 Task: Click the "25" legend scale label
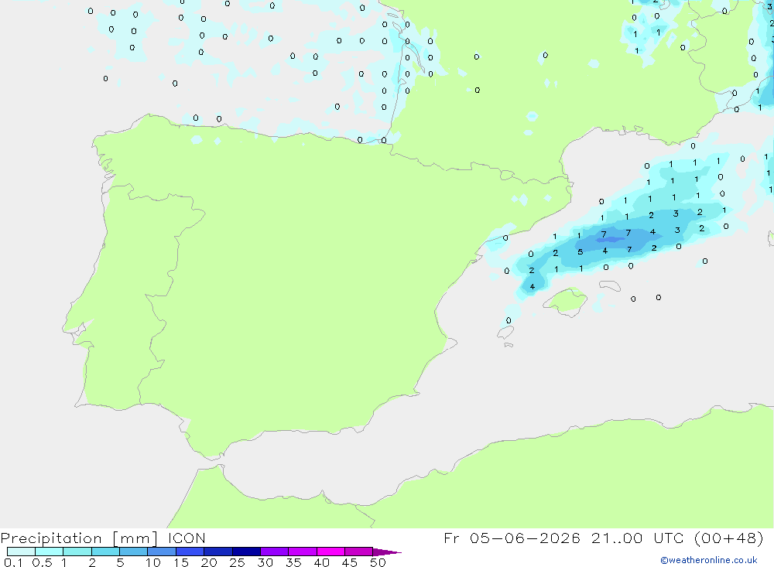point(237,562)
